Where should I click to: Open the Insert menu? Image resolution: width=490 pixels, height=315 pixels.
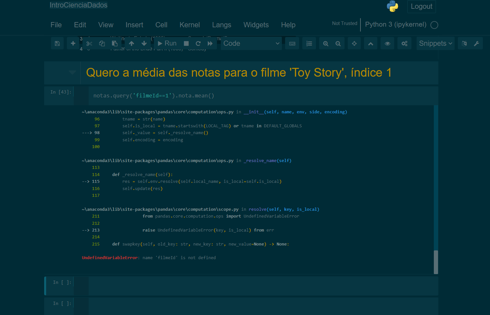pyautogui.click(x=134, y=25)
